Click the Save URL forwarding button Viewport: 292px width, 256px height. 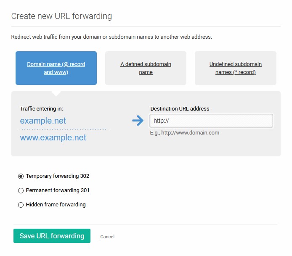(52, 236)
